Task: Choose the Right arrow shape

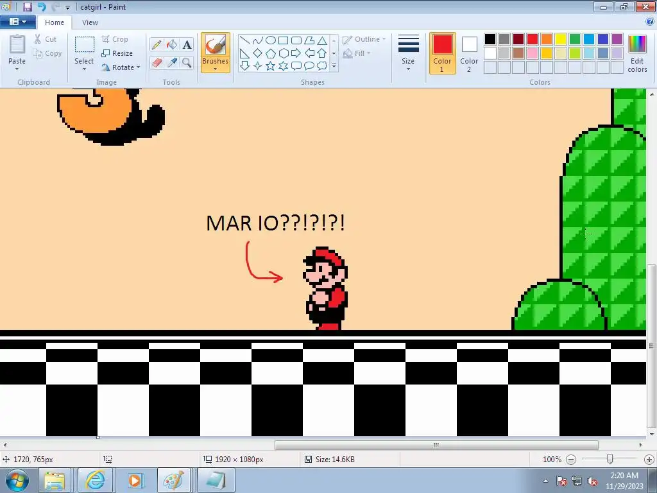Action: 296,53
